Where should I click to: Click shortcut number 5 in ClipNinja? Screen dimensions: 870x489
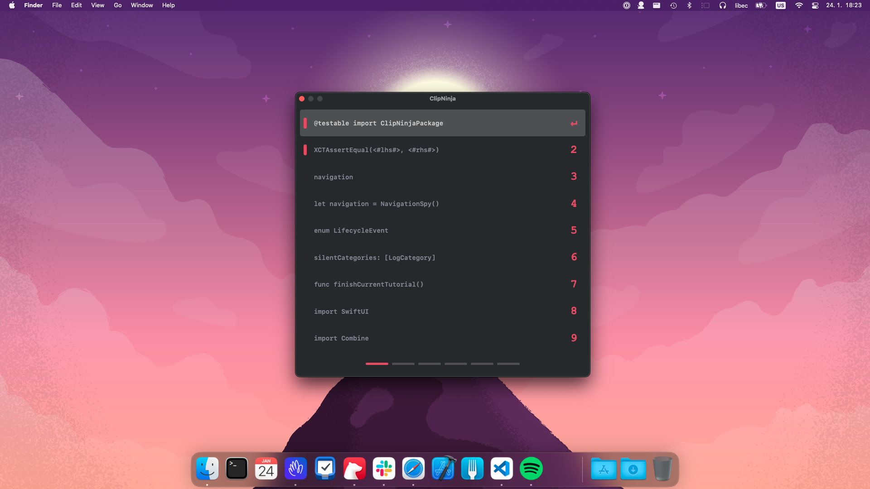tap(574, 230)
